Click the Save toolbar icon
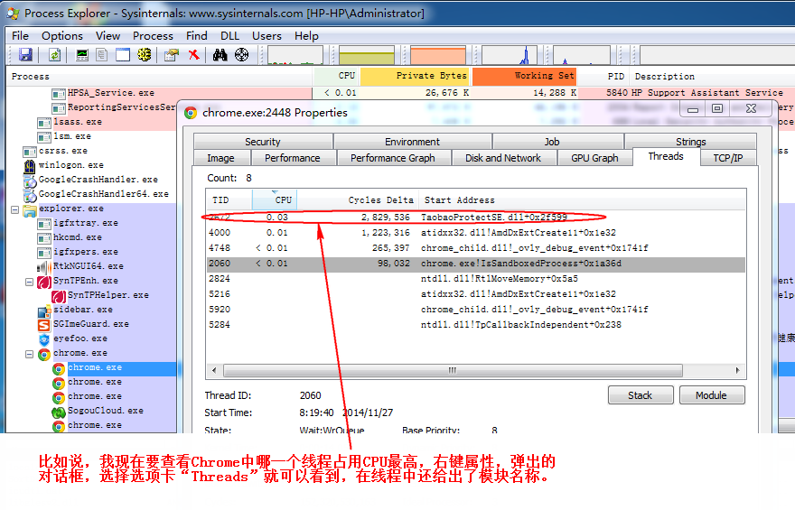The width and height of the screenshot is (795, 510). tap(25, 54)
